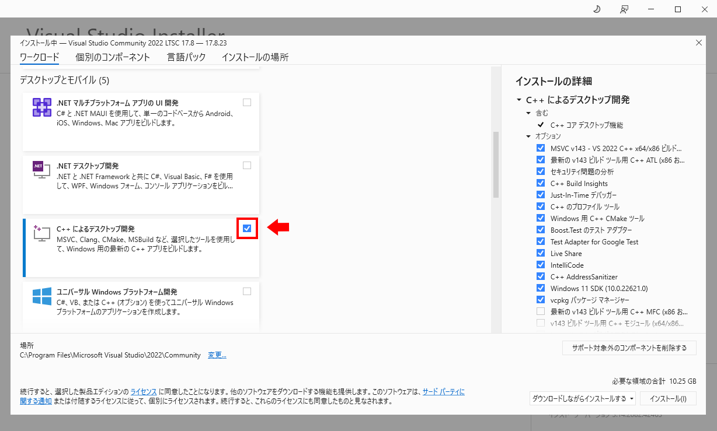Click the workload list vertical scrollbar thumb

point(496,165)
